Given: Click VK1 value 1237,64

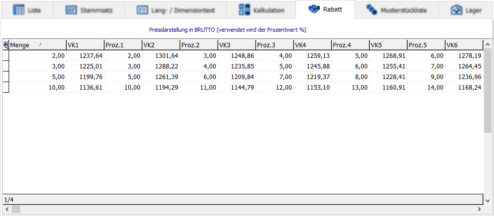Looking at the screenshot, I should coord(85,56).
